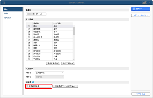Select the 基本 tab in the sidebar
This screenshot has height=98, width=153.
(x=13, y=9)
